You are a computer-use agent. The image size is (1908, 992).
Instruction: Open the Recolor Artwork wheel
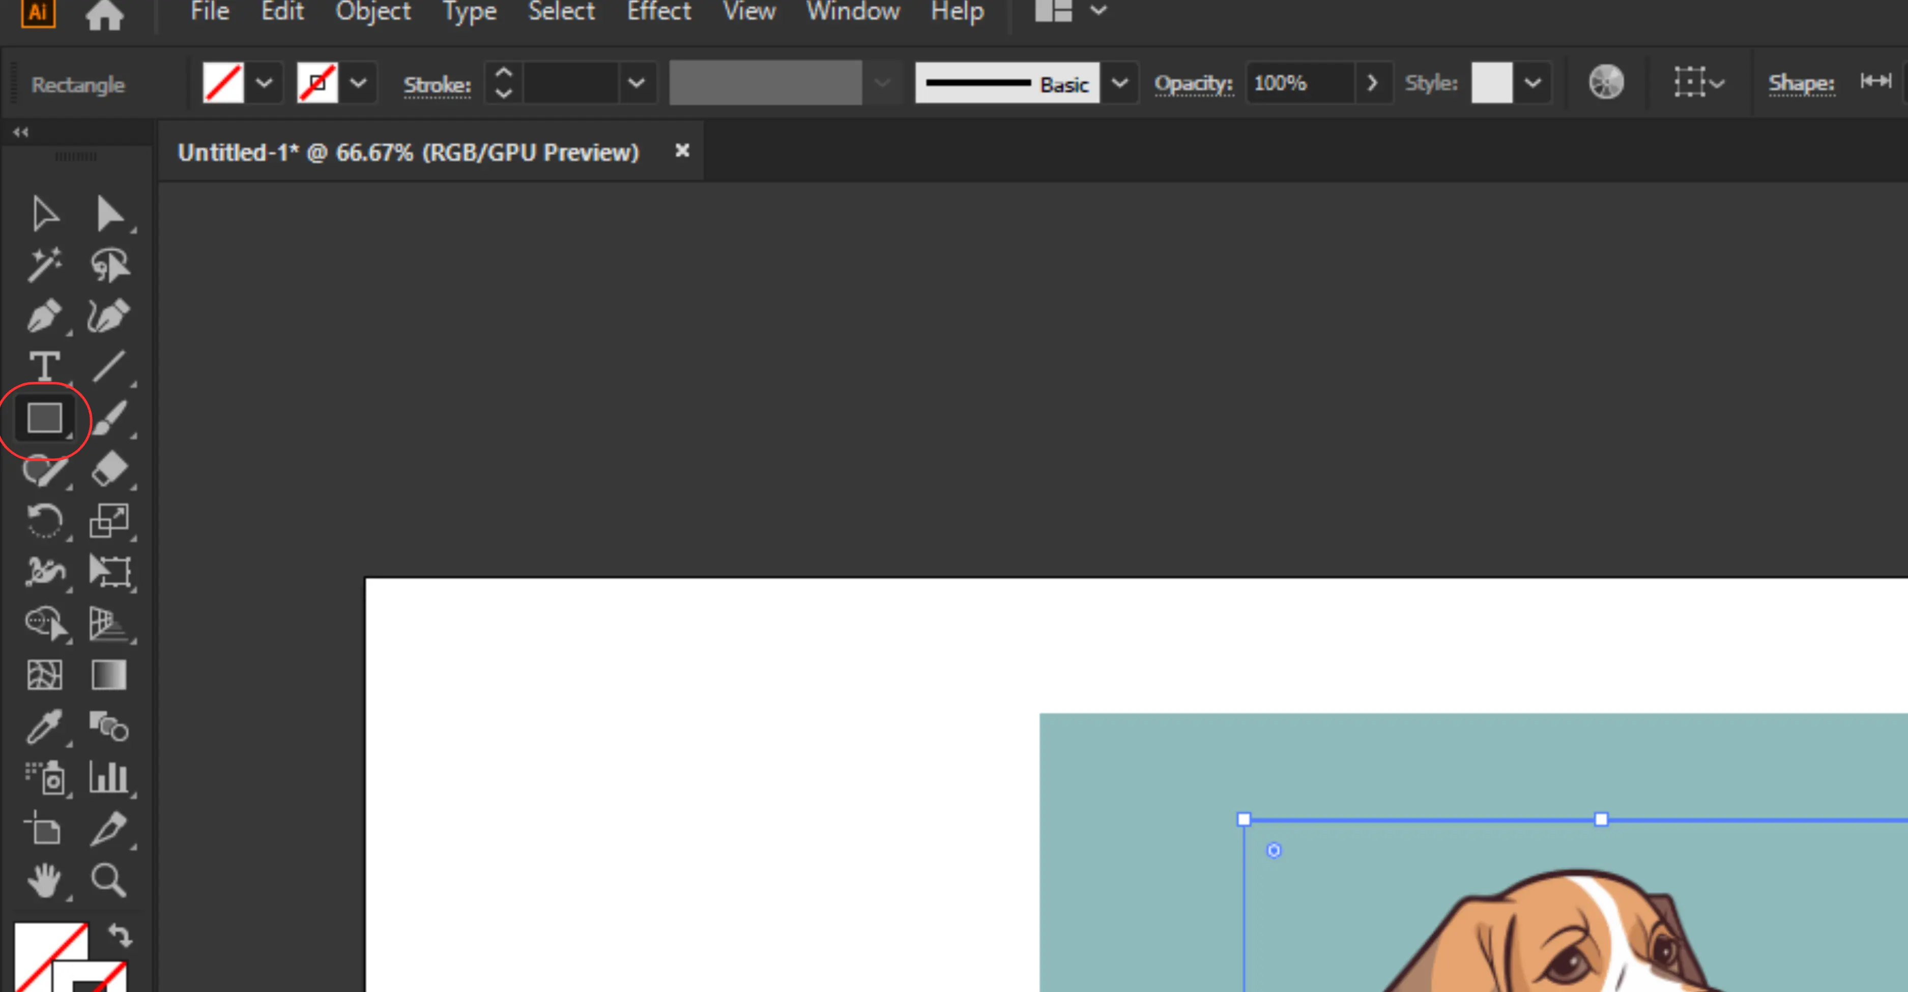[1606, 82]
